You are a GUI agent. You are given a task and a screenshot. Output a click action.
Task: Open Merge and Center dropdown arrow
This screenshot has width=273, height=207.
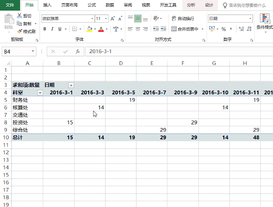click(202, 29)
